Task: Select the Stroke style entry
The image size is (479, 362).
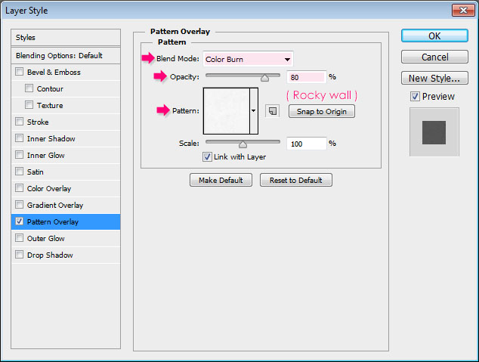Action: tap(66, 122)
